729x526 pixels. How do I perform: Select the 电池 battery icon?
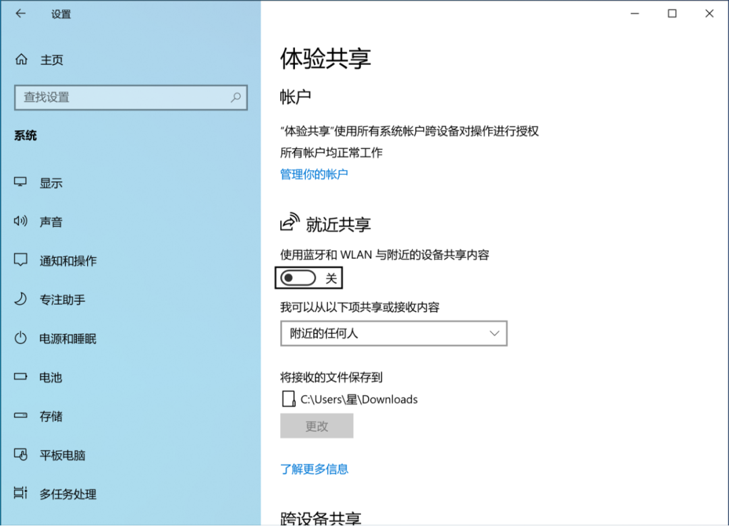point(20,376)
